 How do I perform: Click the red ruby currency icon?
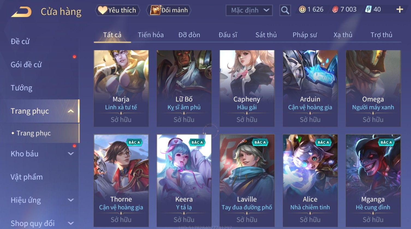click(335, 10)
